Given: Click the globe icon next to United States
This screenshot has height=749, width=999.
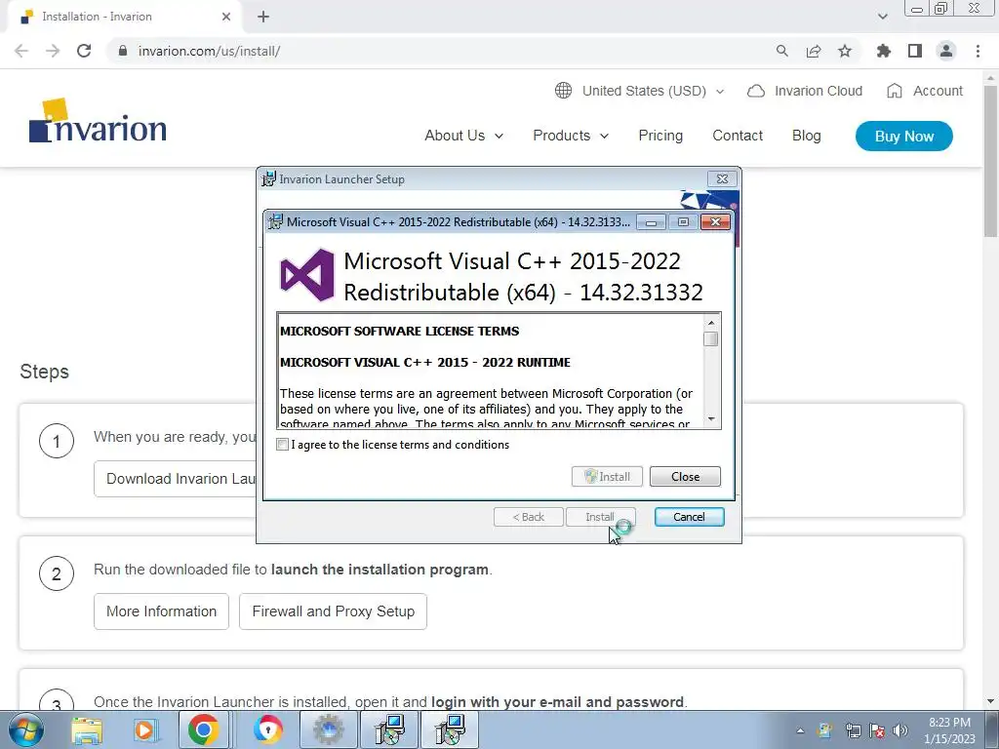Looking at the screenshot, I should (x=563, y=91).
